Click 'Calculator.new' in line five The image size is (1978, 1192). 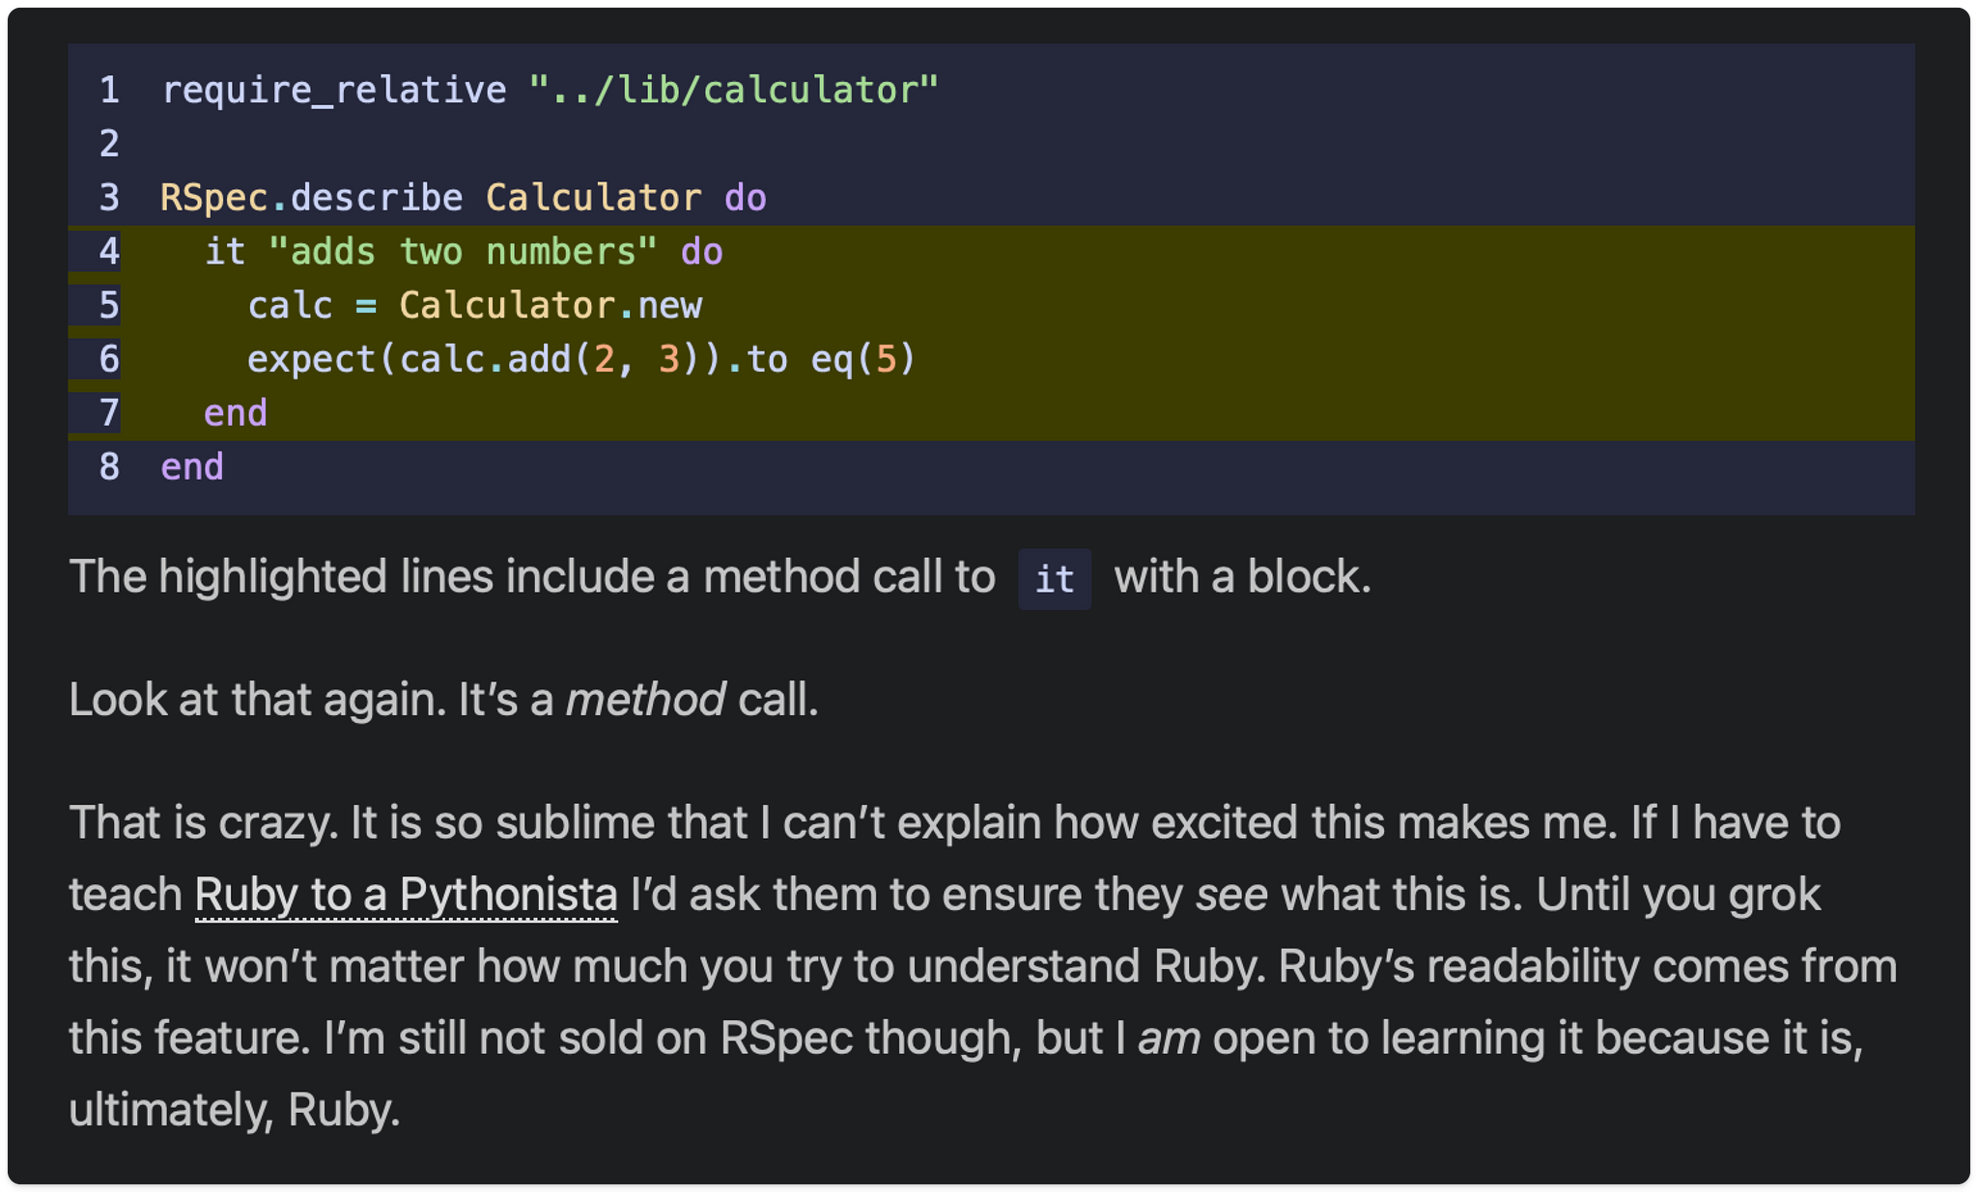[x=551, y=306]
